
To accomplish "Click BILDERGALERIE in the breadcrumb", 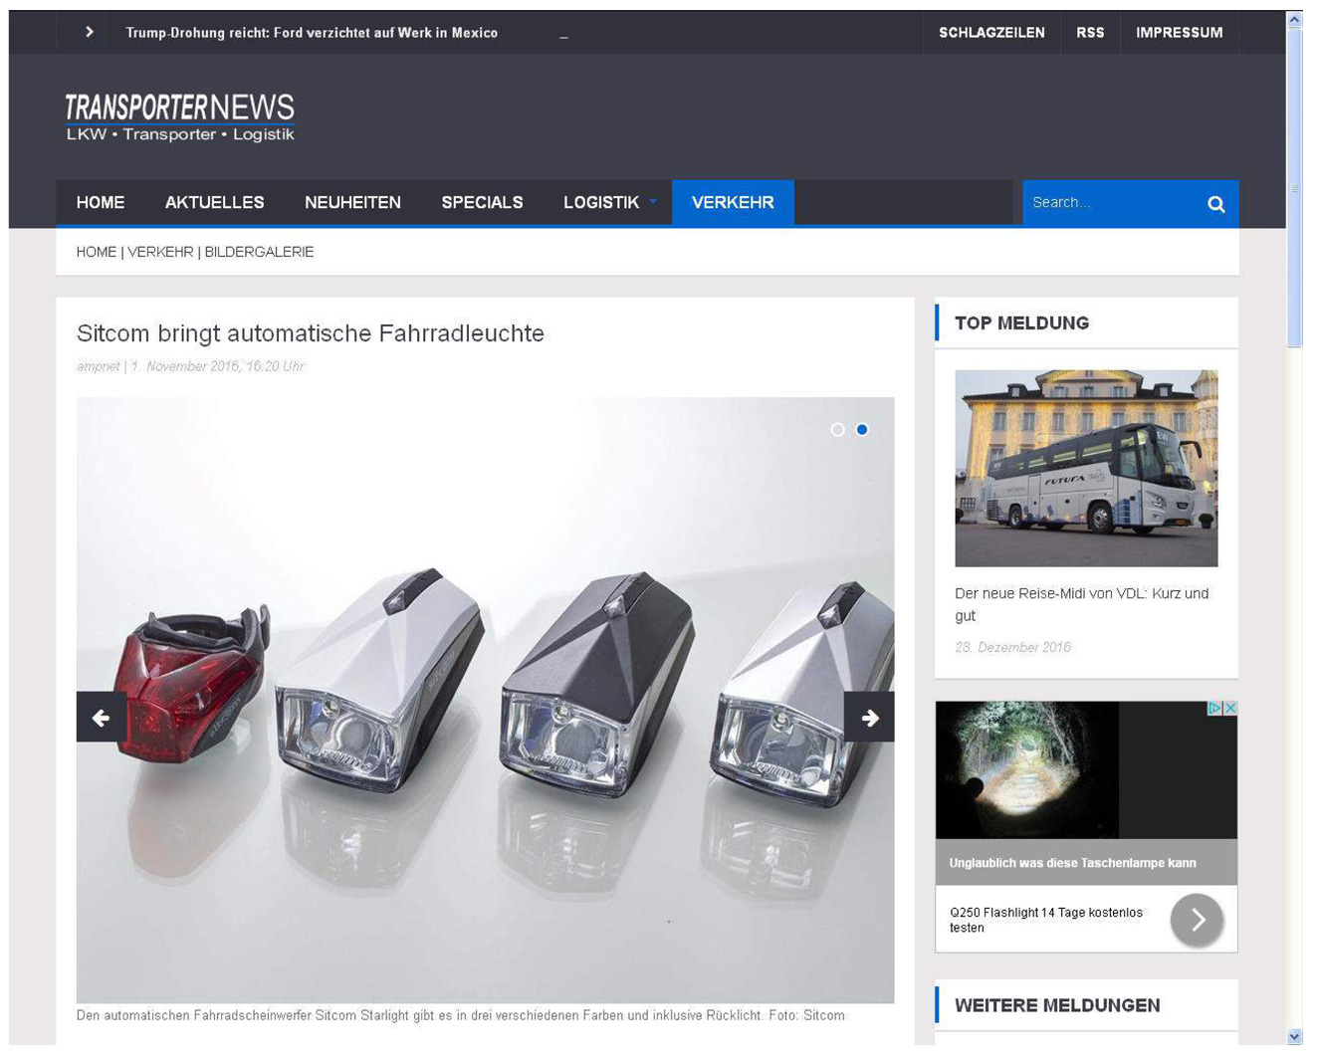I will pyautogui.click(x=259, y=252).
